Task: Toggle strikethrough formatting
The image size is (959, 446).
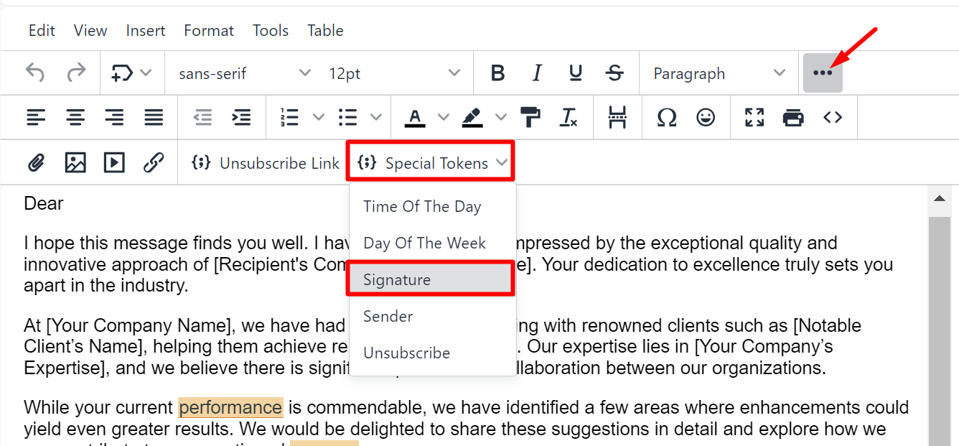Action: click(614, 73)
